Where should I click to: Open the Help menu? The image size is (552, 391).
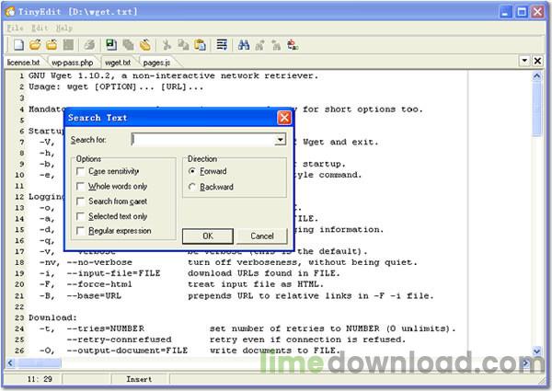pos(63,29)
